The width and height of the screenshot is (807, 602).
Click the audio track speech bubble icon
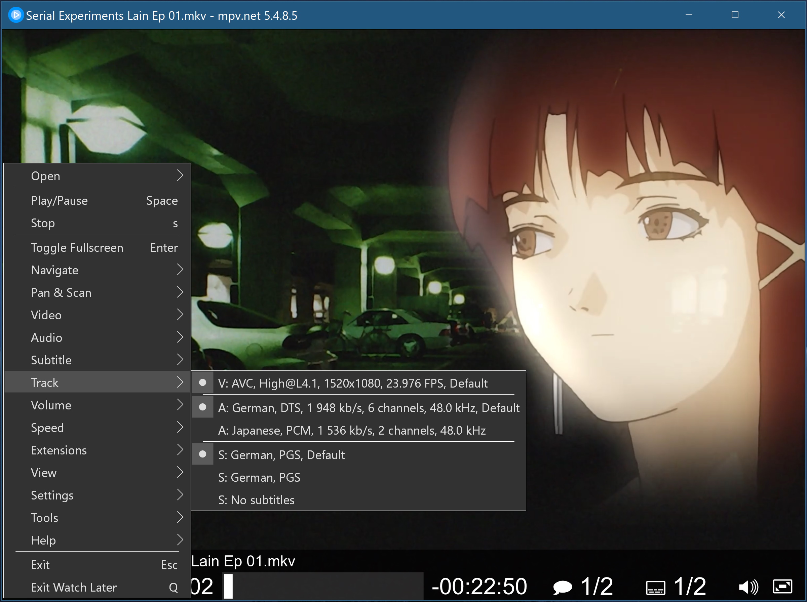(x=562, y=587)
